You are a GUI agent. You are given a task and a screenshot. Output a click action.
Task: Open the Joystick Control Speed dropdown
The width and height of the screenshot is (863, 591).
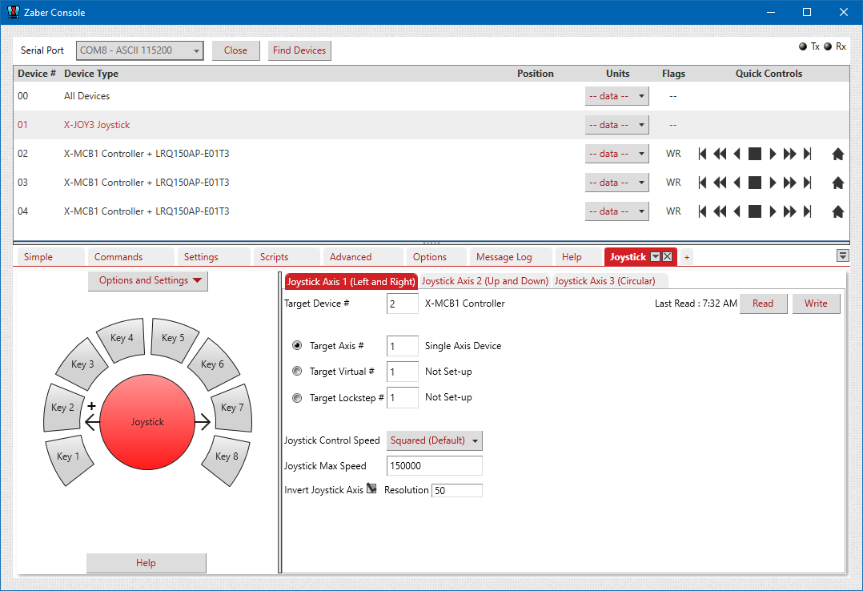(x=434, y=440)
